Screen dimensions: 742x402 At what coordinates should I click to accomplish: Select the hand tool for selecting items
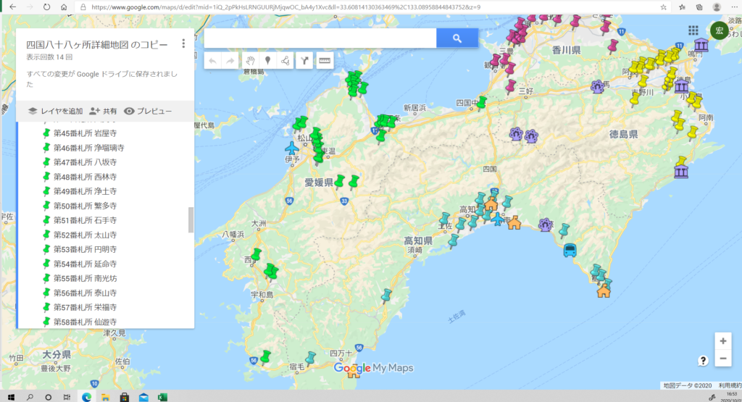tap(250, 61)
